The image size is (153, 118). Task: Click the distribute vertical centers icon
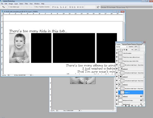[72, 7]
